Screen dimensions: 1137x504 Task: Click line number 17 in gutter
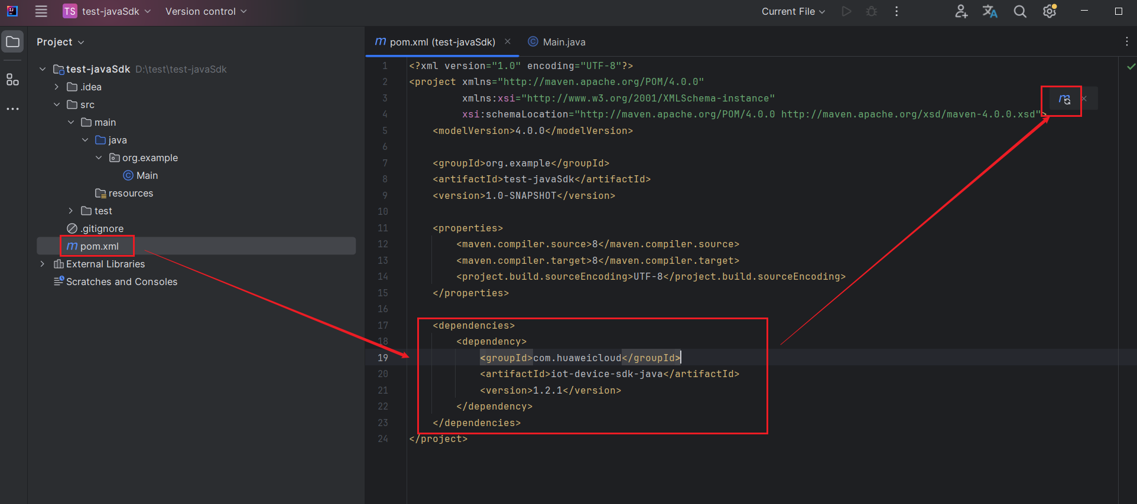click(383, 325)
